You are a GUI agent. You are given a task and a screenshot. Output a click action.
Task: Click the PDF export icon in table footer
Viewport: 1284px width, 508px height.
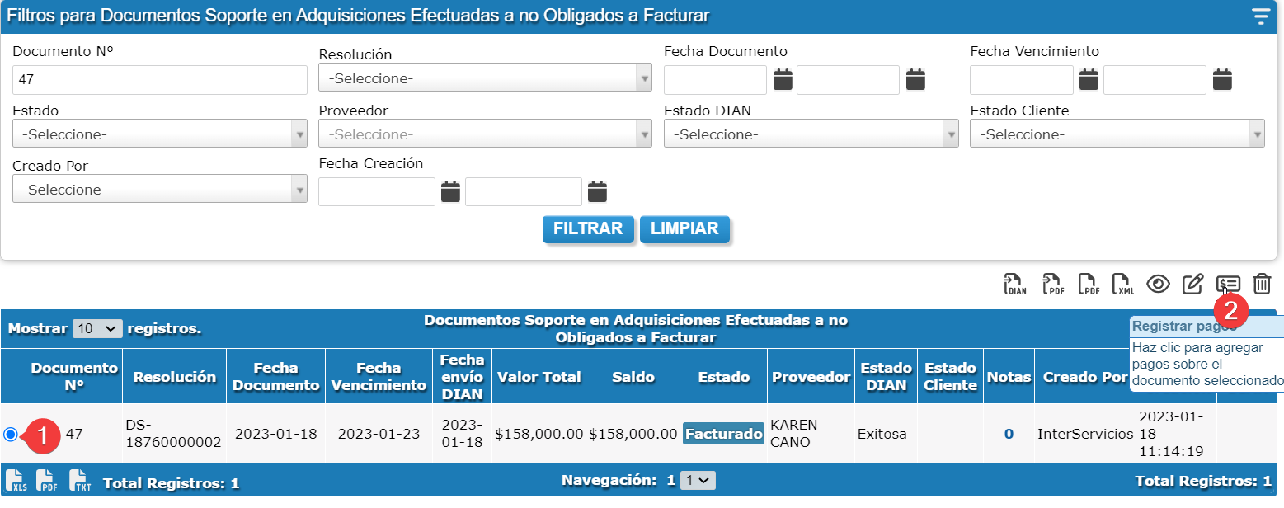pos(47,480)
